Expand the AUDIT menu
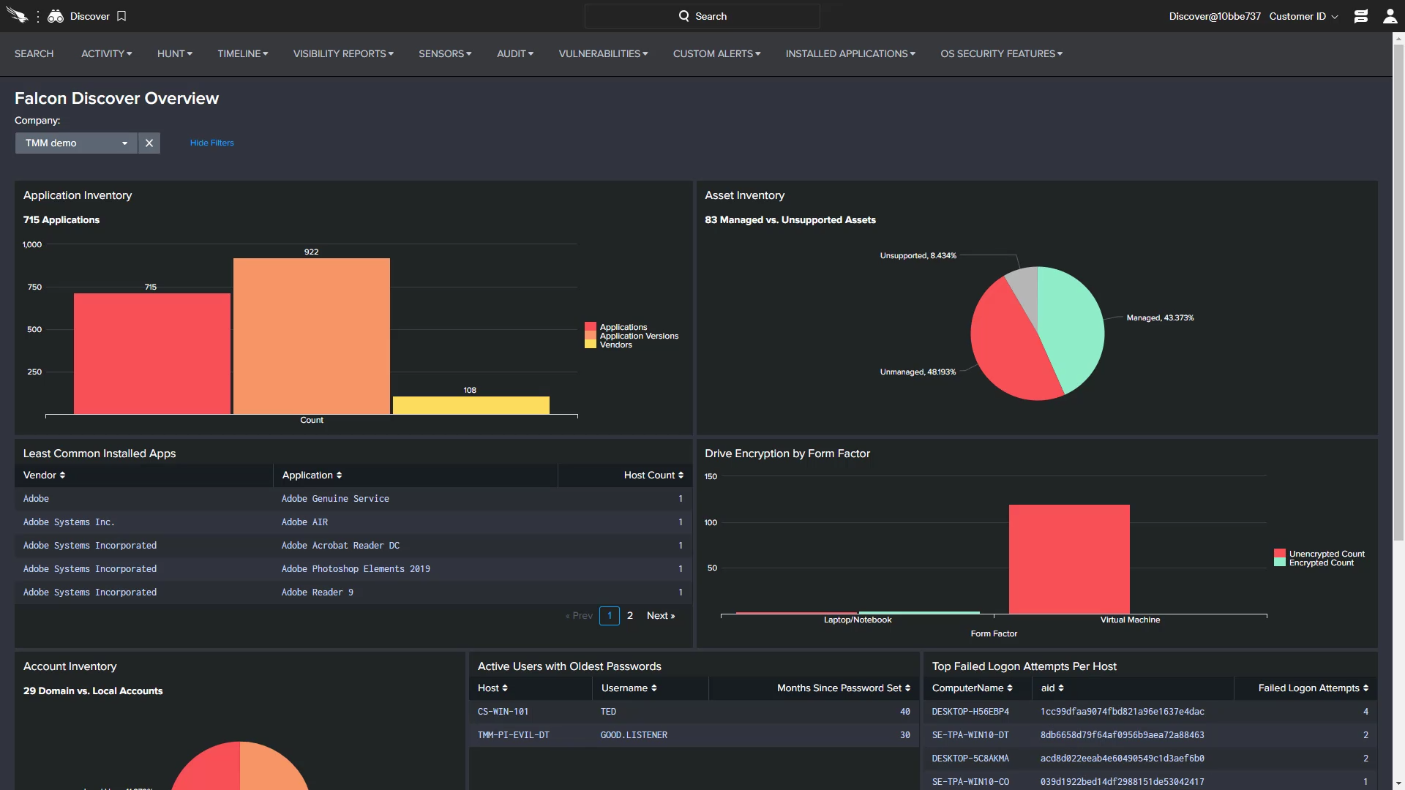The width and height of the screenshot is (1405, 790). (515, 54)
